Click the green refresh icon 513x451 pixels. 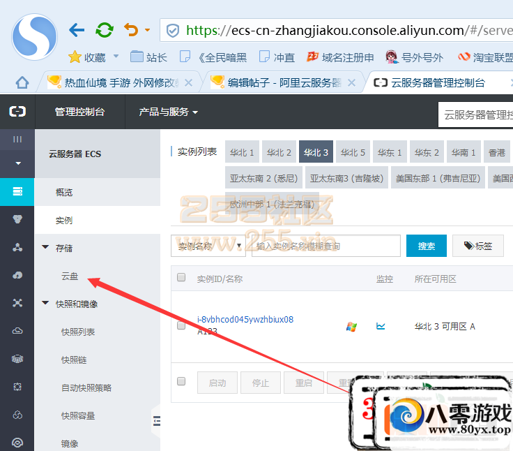(105, 30)
